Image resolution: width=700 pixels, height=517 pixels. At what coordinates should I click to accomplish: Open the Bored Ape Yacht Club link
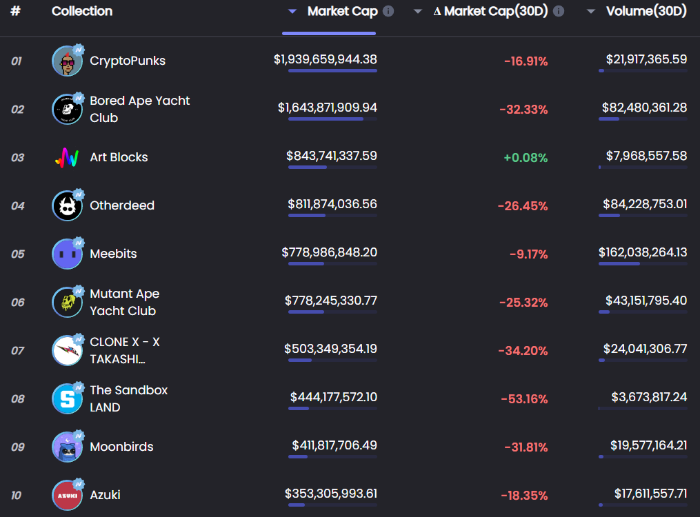(x=140, y=110)
